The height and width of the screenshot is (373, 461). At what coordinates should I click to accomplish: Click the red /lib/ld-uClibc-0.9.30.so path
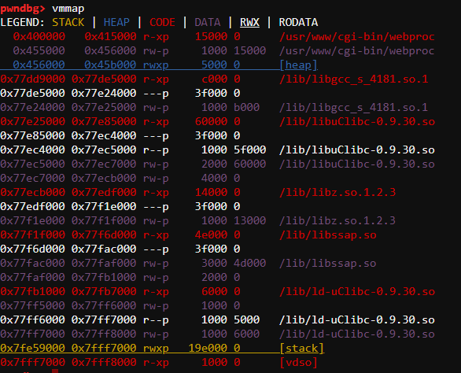click(x=356, y=292)
